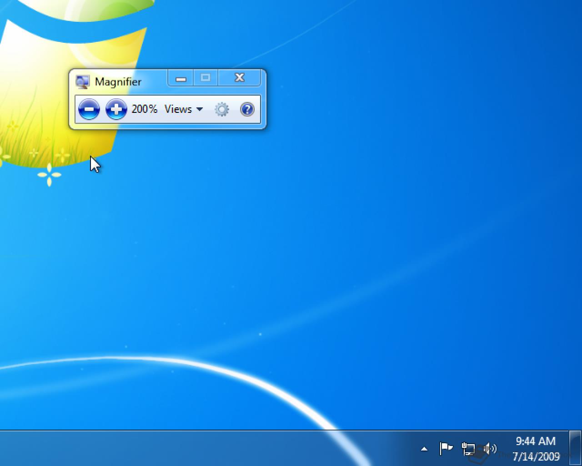Click Show desktop button at taskbar edge

575,448
